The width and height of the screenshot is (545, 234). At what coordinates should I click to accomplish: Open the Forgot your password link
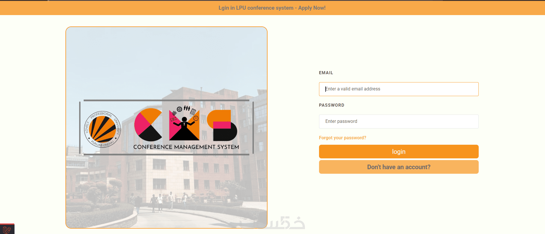[x=342, y=138]
